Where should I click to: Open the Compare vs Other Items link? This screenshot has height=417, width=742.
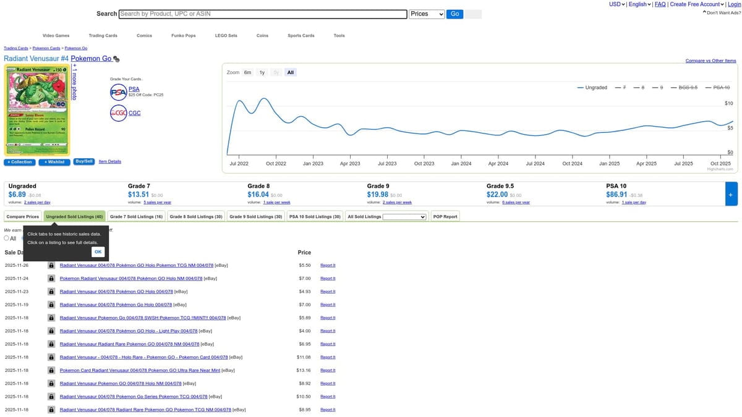[711, 61]
